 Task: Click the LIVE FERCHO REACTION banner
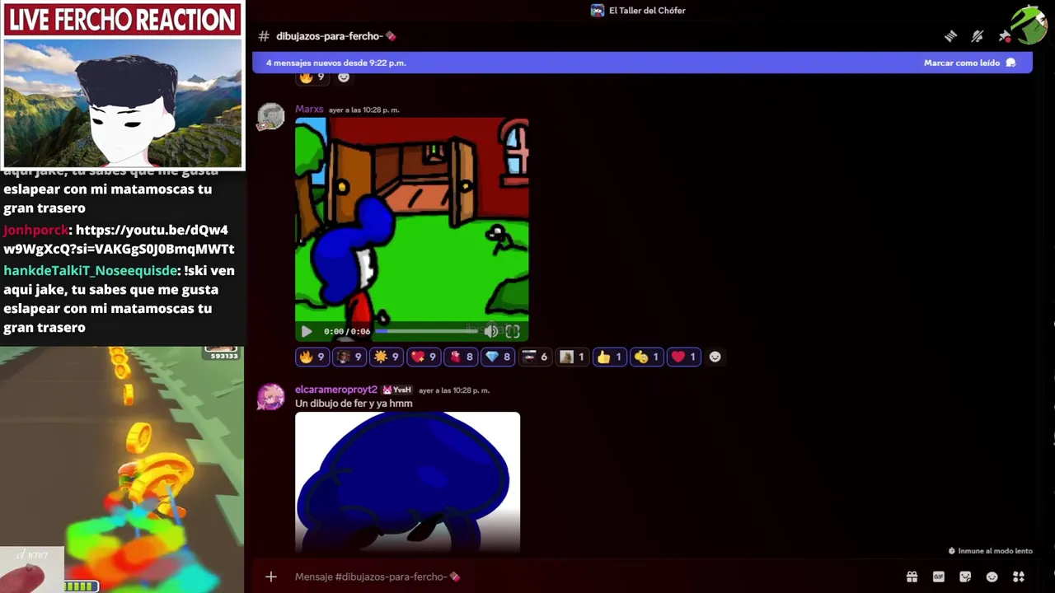tap(123, 20)
